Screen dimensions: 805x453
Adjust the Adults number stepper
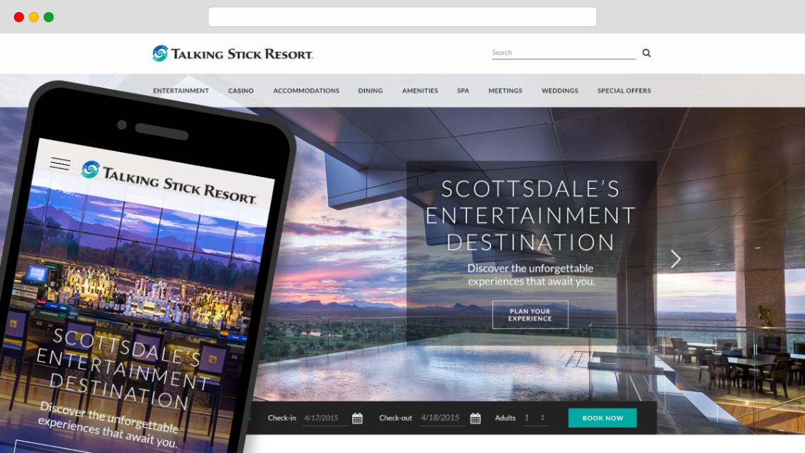point(542,418)
